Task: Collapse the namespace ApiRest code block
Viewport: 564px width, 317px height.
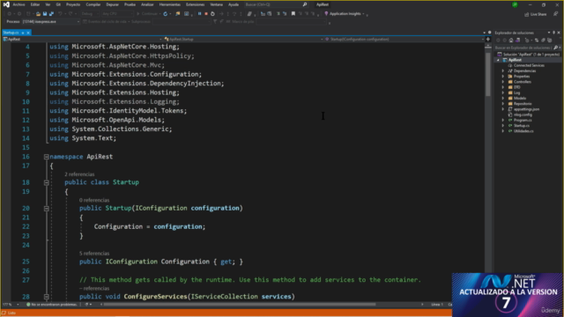Action: 47,157
